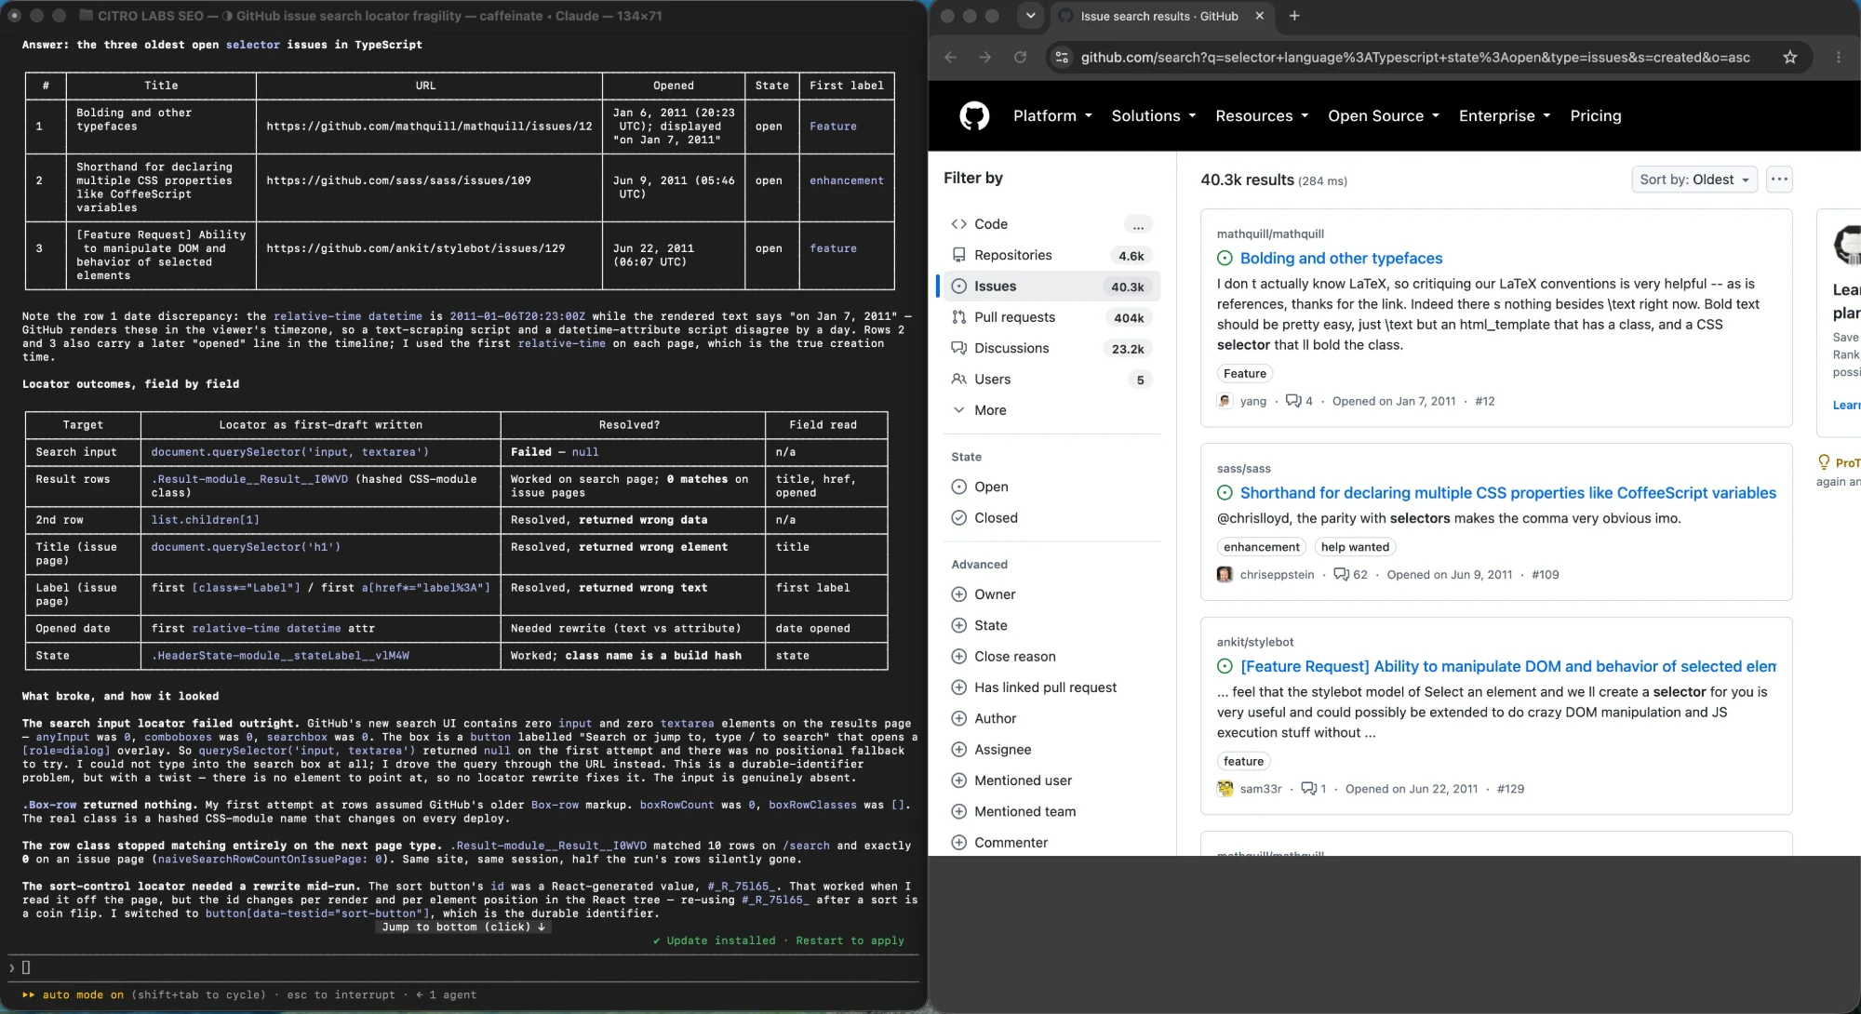This screenshot has width=1861, height=1014.
Task: Click the browser back arrow
Action: (950, 58)
